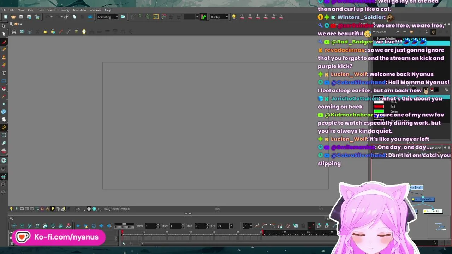Select the Paint bucket tool

pos(4,88)
